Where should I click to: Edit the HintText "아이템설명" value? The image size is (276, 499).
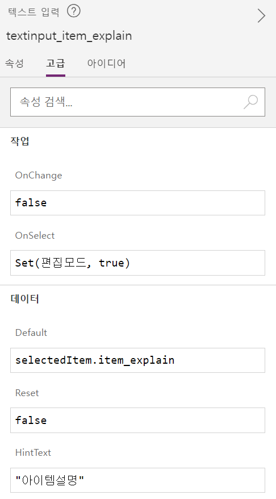[137, 480]
